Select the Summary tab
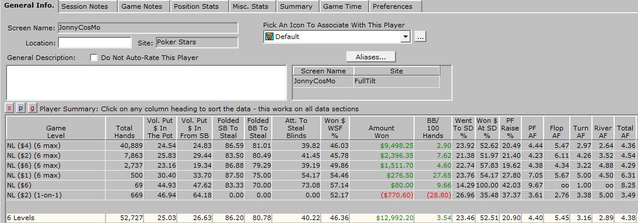 (297, 6)
